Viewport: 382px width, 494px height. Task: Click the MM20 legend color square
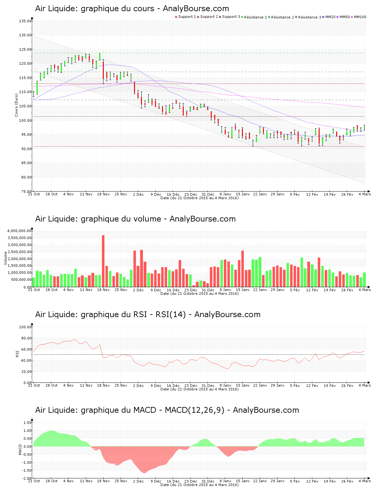323,17
